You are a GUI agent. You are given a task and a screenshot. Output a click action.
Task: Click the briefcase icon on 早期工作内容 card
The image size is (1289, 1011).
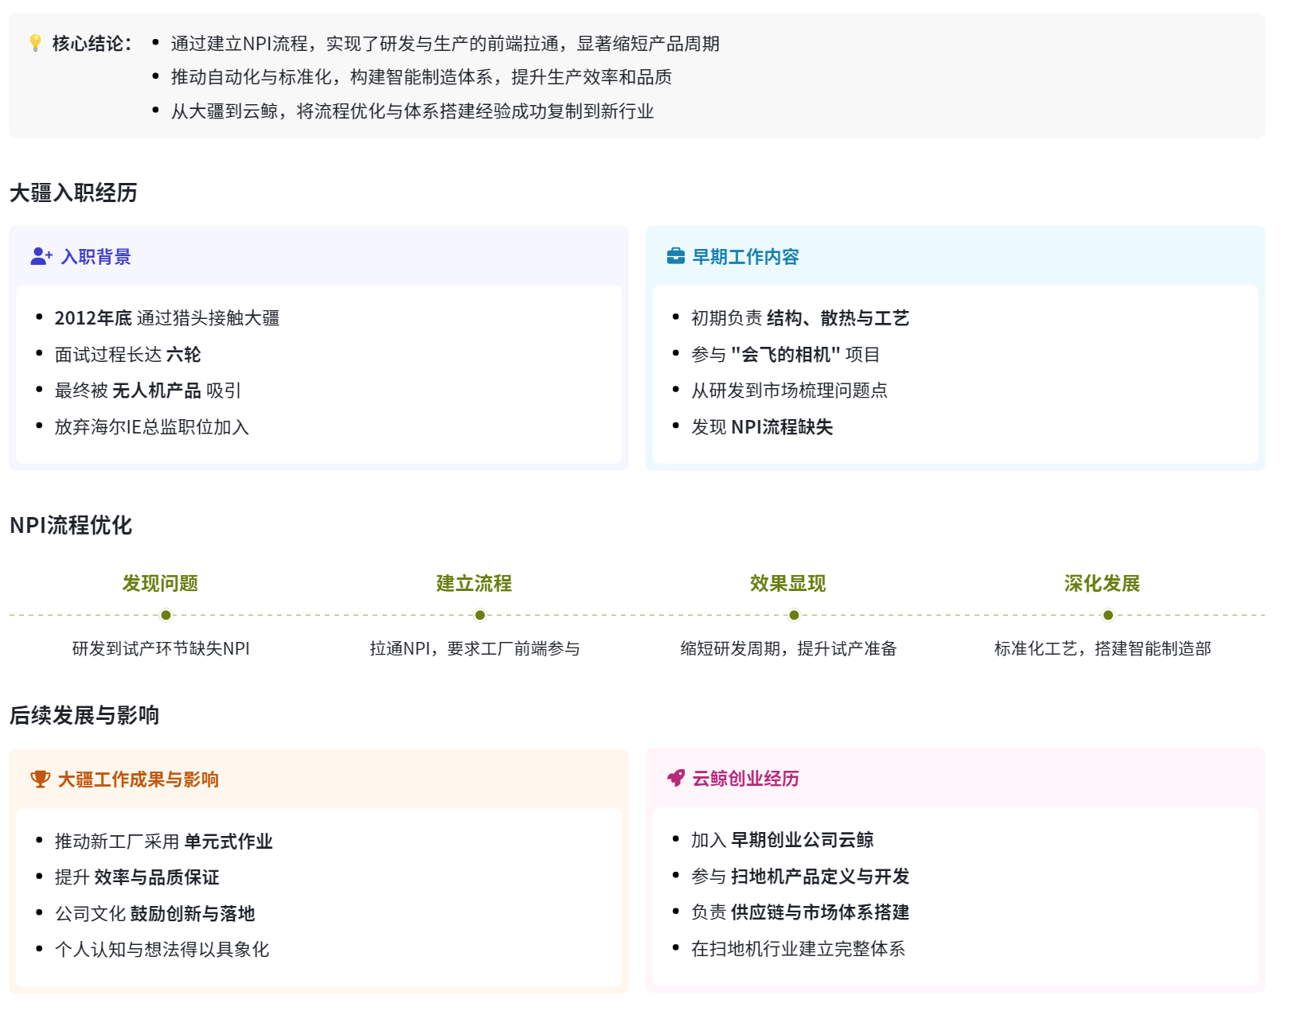click(x=676, y=257)
